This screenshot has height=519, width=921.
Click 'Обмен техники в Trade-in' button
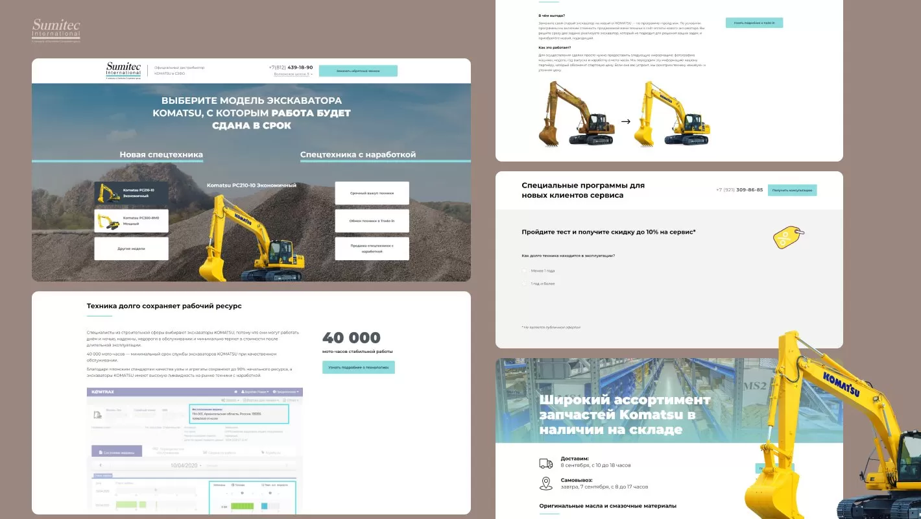pos(372,221)
